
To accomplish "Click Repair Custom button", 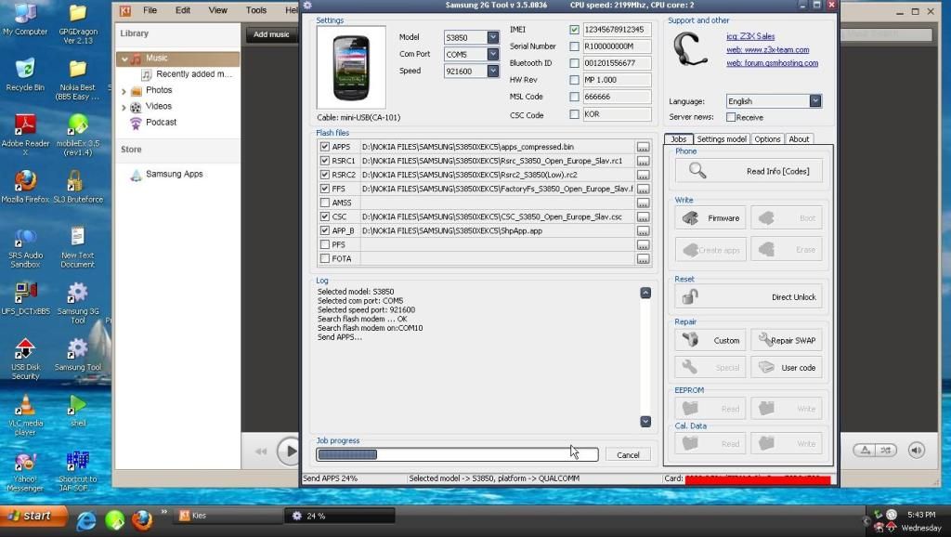I will [710, 340].
